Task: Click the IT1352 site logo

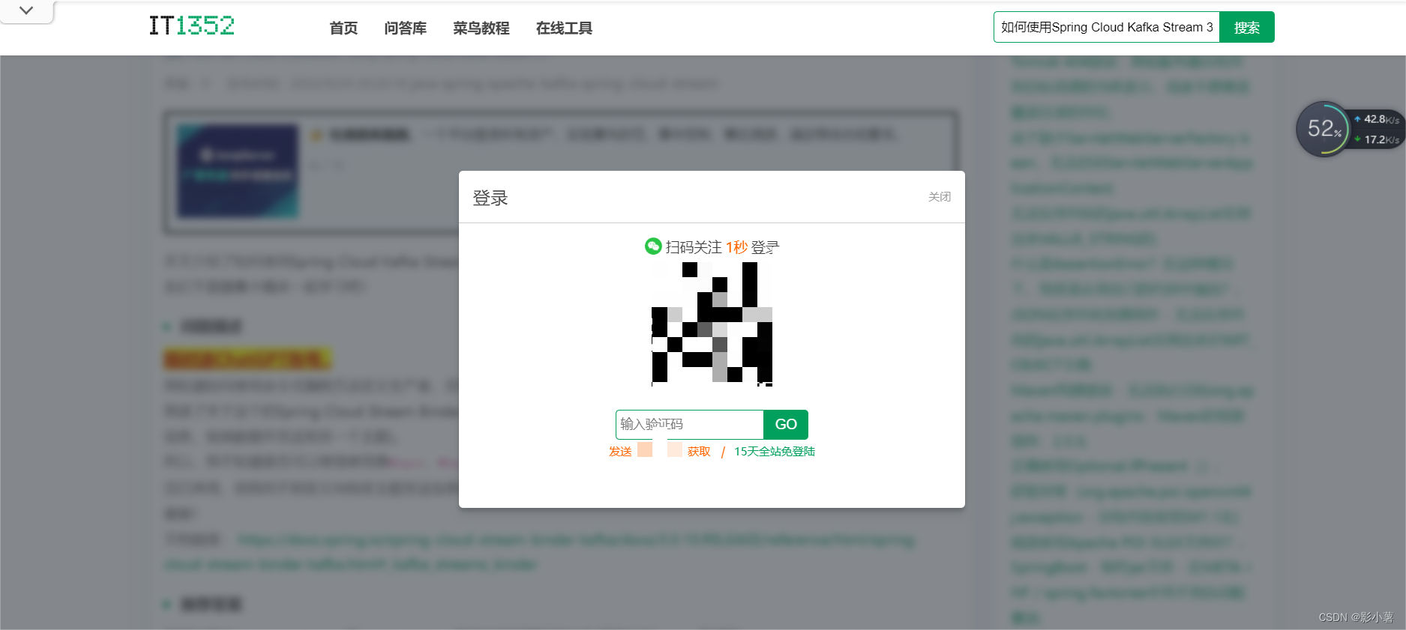Action: coord(192,25)
